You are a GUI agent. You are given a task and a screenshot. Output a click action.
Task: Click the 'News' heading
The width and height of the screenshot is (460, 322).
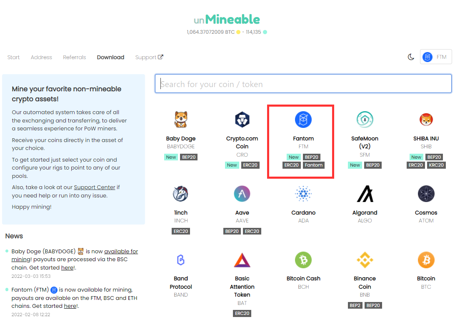pos(14,236)
